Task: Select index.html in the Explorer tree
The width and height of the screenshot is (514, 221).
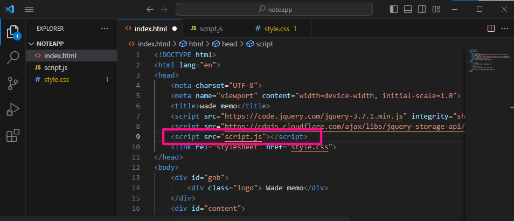Action: tap(72, 56)
